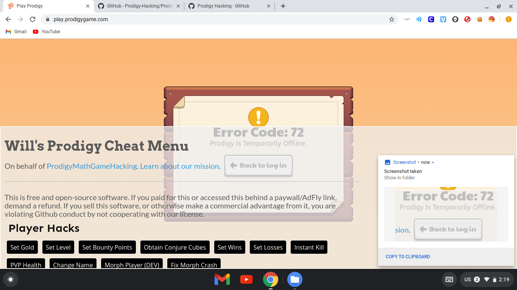Open the cookie extension icon

480,19
